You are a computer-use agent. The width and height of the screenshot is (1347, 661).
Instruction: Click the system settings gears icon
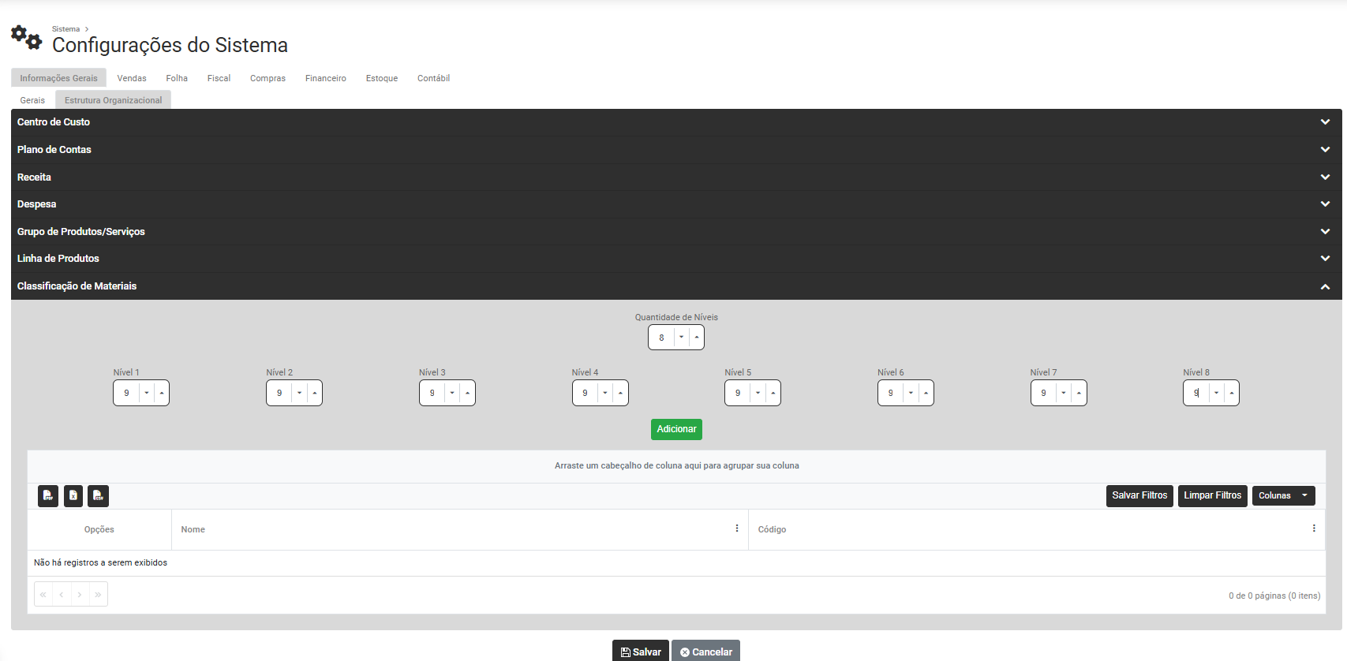point(26,37)
